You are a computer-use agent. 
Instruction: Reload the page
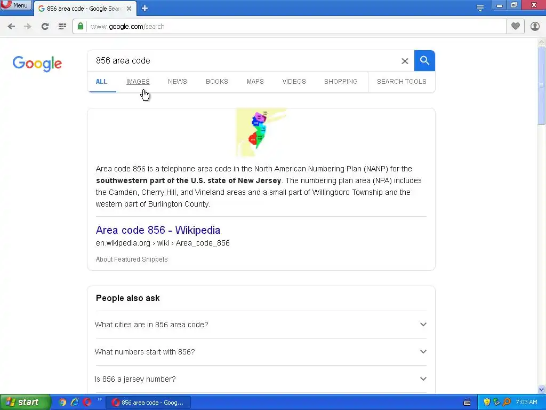tap(45, 27)
